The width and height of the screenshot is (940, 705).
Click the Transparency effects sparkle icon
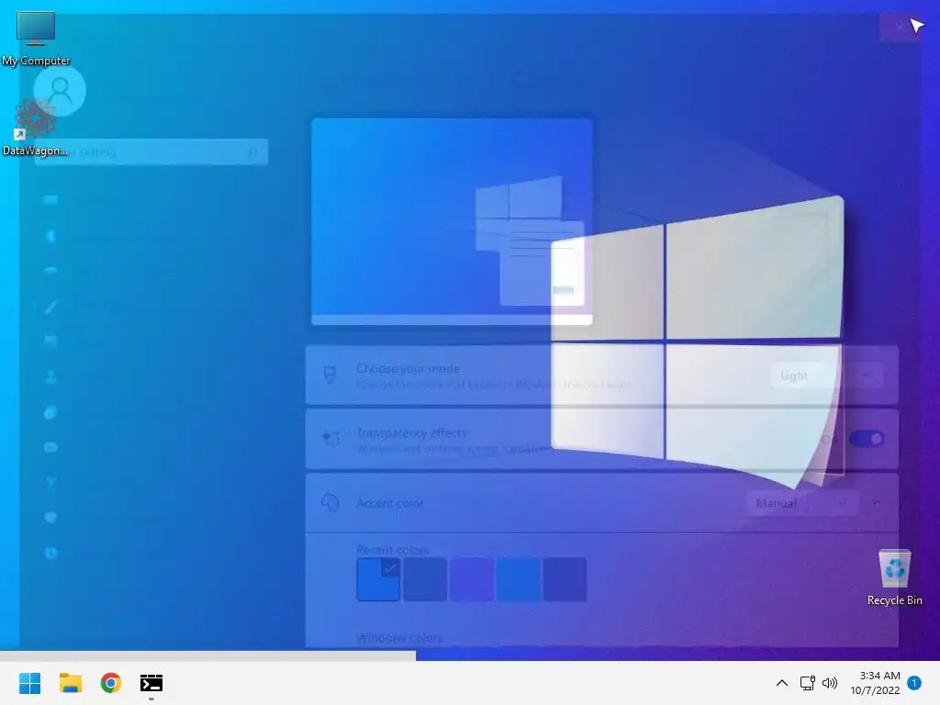[x=330, y=439]
